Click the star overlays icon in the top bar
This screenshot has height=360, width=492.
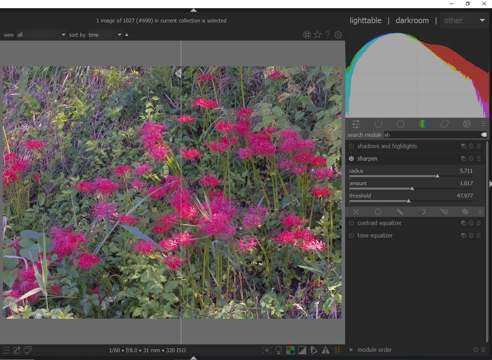pos(317,35)
